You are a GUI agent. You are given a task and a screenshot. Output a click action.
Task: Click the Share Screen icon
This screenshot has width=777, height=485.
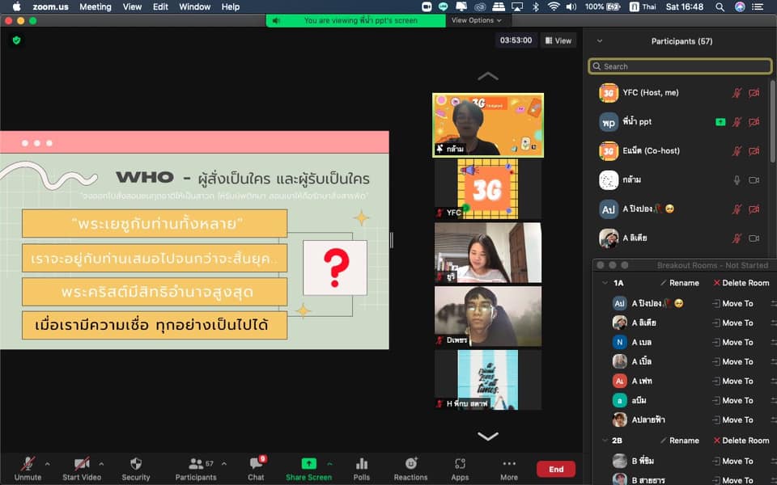tap(308, 464)
